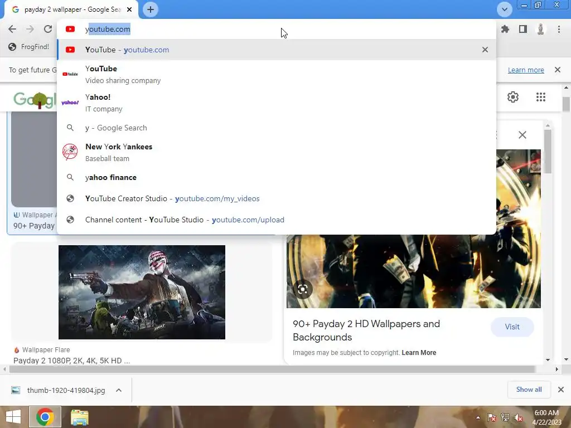Open the Google apps grid
Screen dimensions: 571x428
(541, 97)
